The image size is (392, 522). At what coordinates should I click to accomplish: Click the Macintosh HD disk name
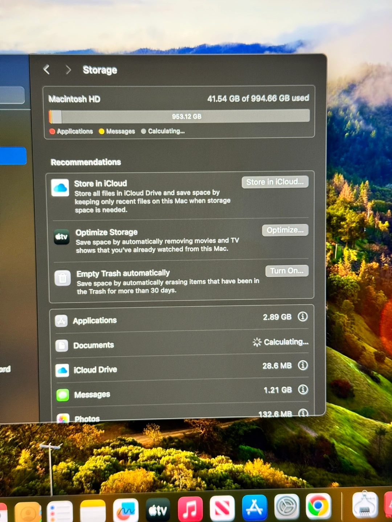pyautogui.click(x=74, y=99)
